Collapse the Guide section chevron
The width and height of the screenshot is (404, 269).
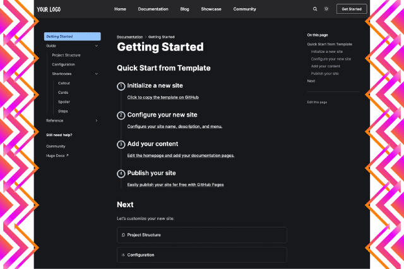point(96,45)
